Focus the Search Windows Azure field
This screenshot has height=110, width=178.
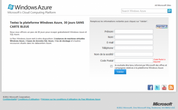(144, 11)
